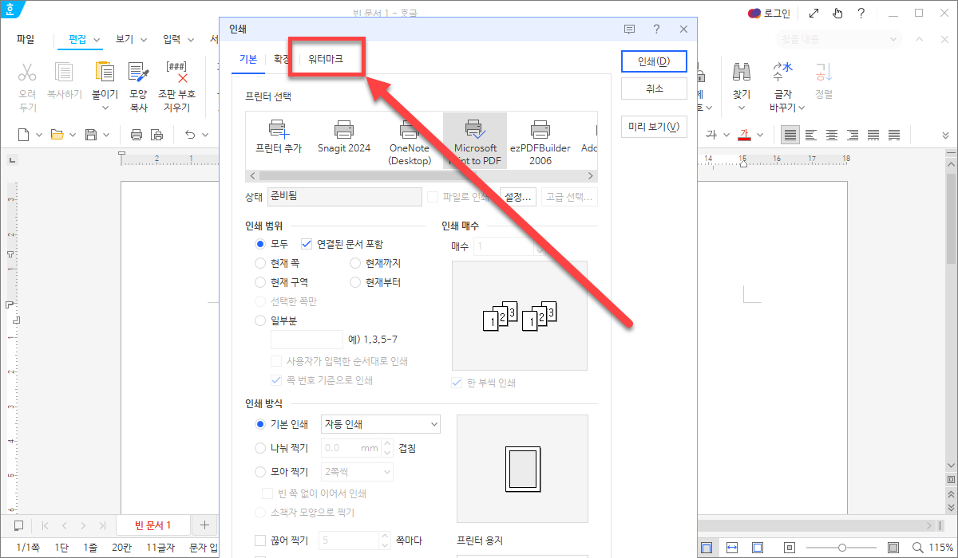Screen dimensions: 958x558
Task: Click the 미리 보기(V) button
Action: pos(654,127)
